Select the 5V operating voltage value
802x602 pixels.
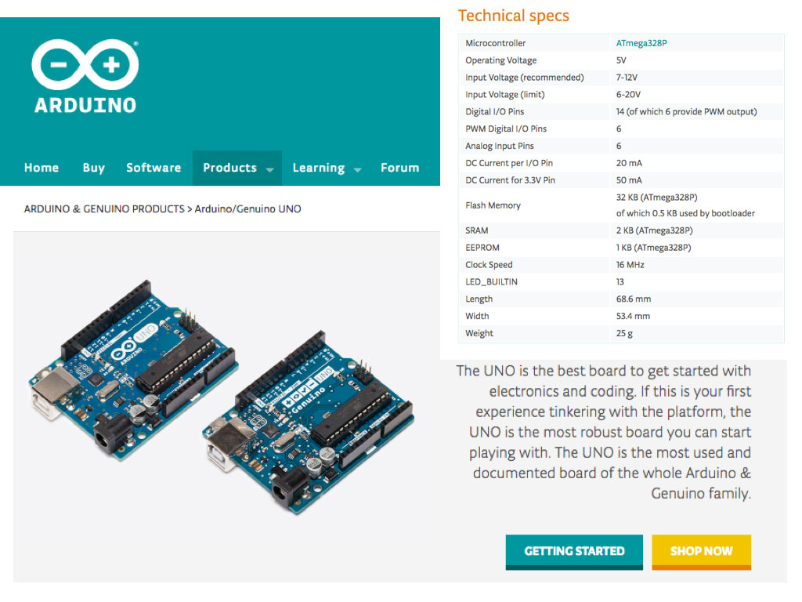tap(621, 60)
